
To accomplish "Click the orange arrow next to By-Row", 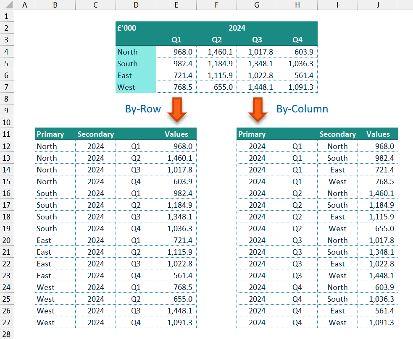I will 177,110.
